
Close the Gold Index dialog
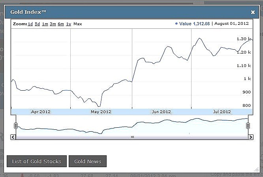coord(253,12)
